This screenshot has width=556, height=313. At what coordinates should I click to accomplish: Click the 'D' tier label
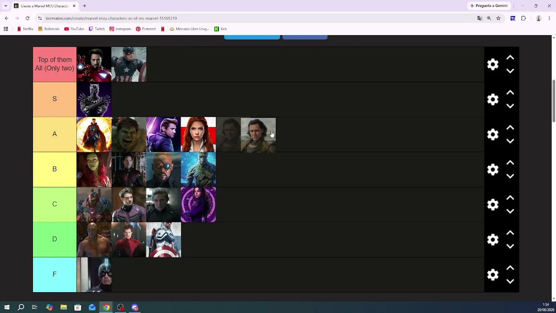[55, 239]
